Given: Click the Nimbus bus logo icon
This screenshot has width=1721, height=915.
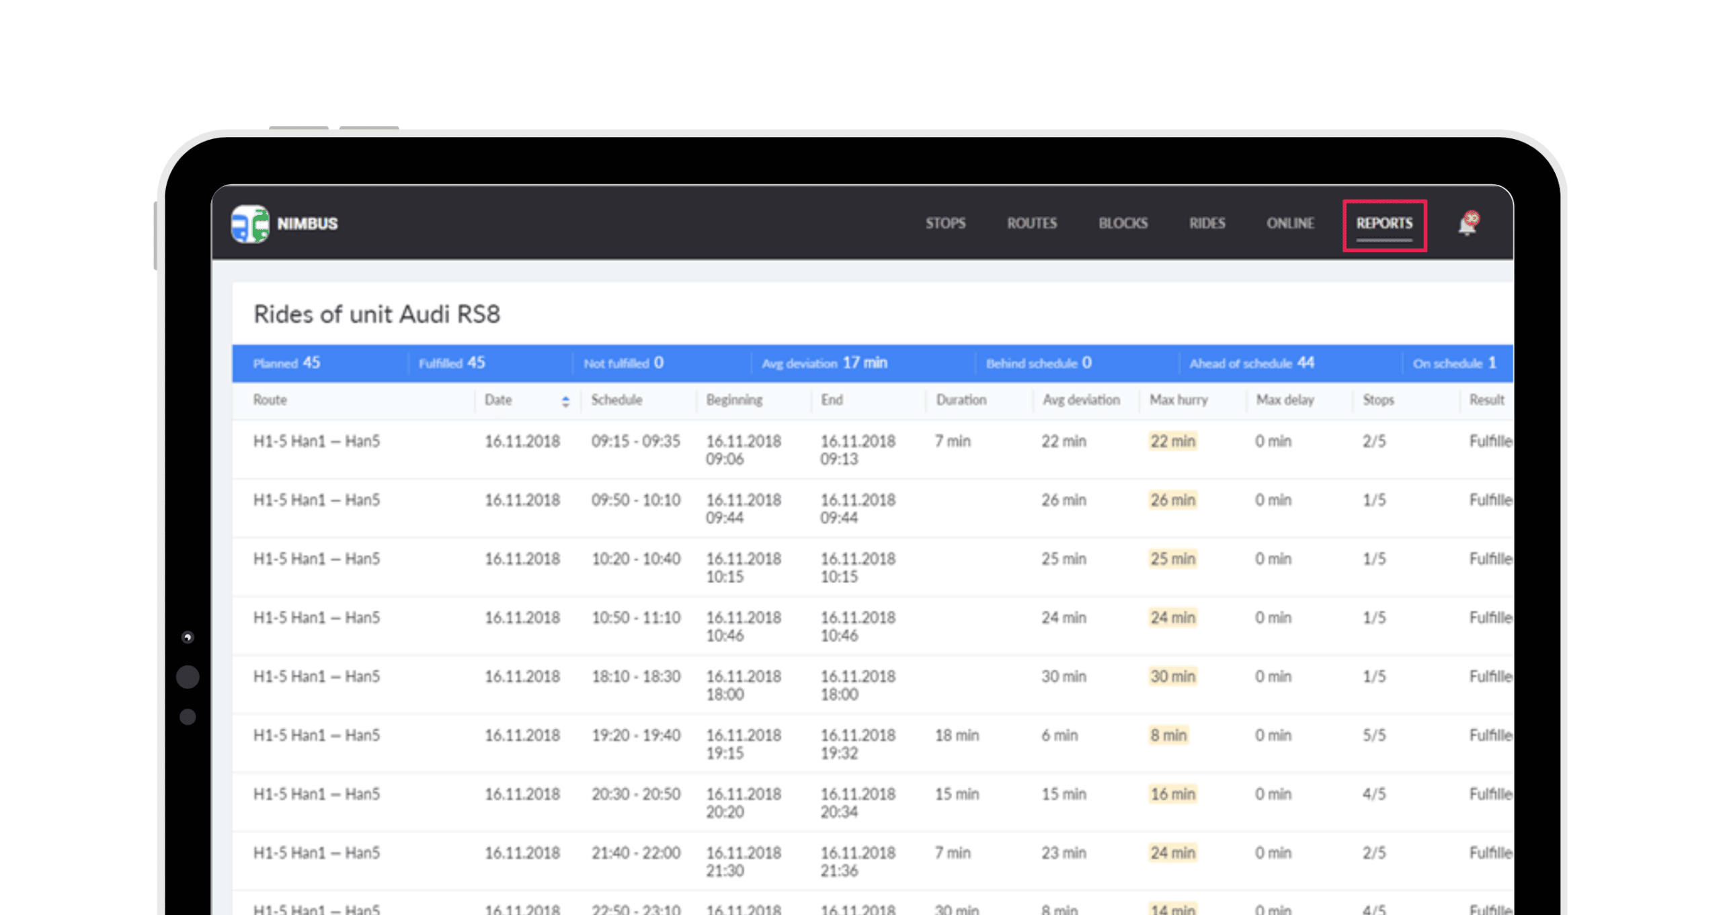Looking at the screenshot, I should point(249,224).
